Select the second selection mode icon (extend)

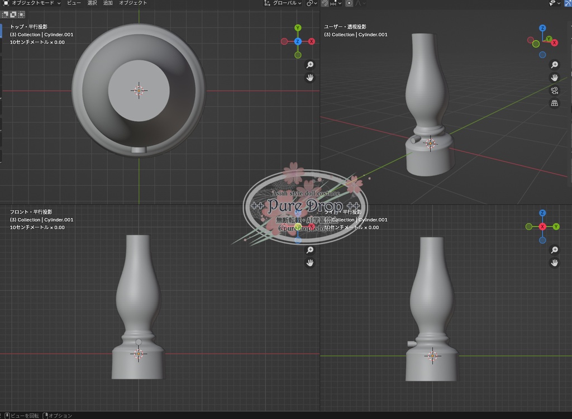13,14
